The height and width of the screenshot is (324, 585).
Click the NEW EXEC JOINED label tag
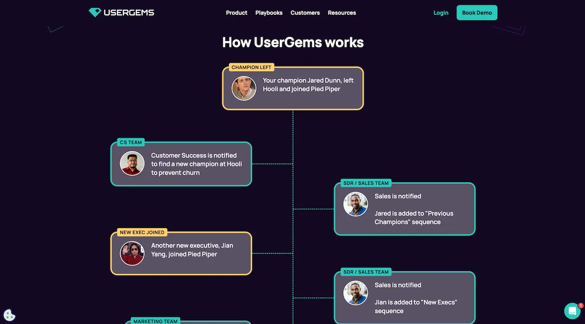142,232
